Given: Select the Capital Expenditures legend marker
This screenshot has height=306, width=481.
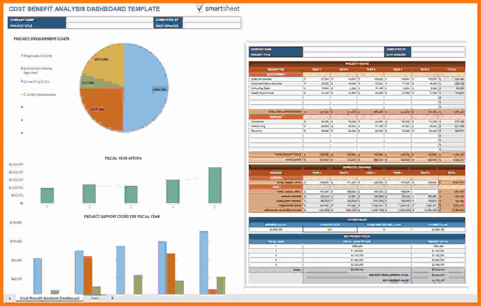Looking at the screenshot, I should (22, 95).
